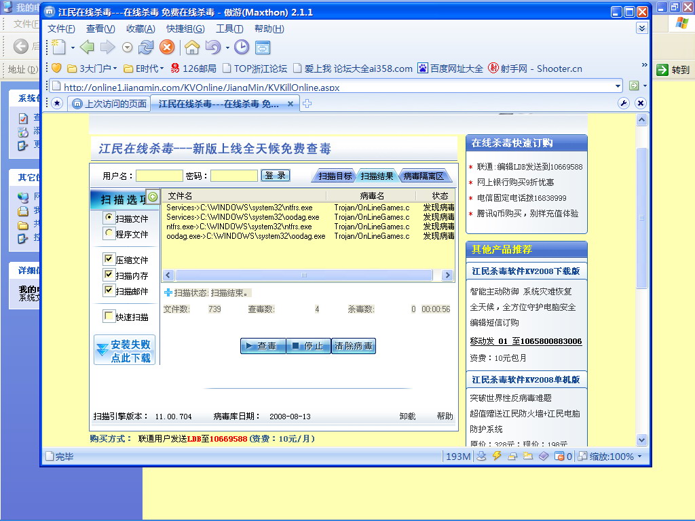Click the page vertical scrollbar thumb
695x521 pixels.
[x=641, y=218]
